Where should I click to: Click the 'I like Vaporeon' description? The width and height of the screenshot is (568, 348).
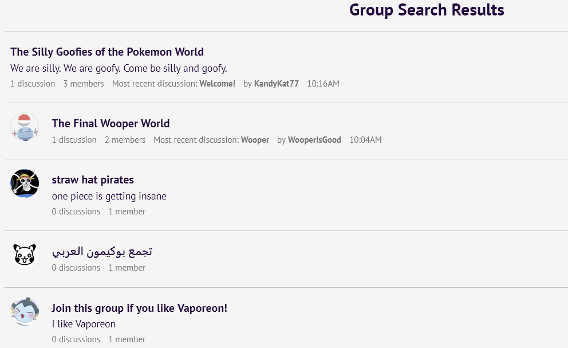pyautogui.click(x=84, y=324)
